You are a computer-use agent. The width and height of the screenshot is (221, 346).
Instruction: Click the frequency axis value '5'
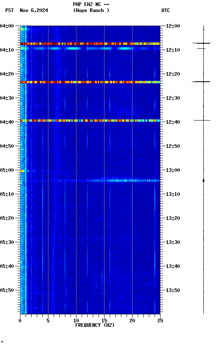pos(48,321)
